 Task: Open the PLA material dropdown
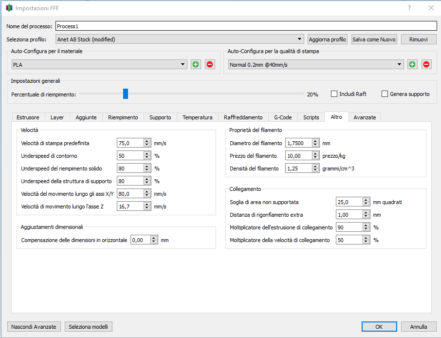(x=99, y=64)
